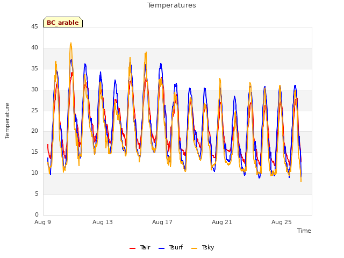Click the Time x-axis title

point(304,231)
